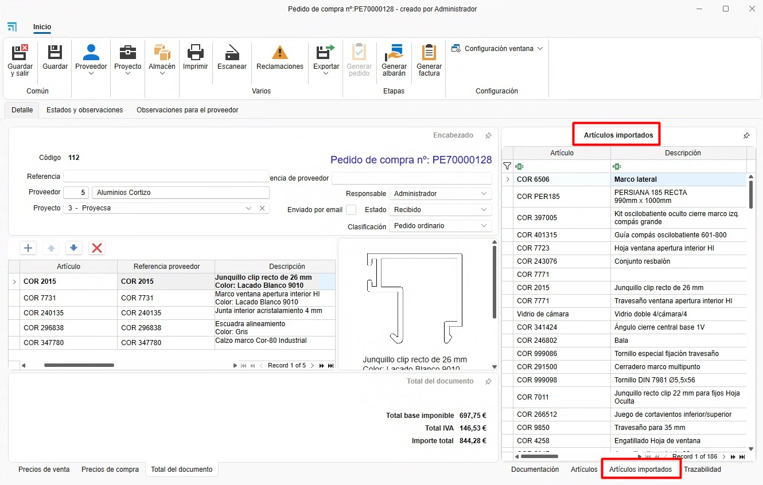
Task: Expand the Proveedor button's arrow
Action: coord(91,73)
